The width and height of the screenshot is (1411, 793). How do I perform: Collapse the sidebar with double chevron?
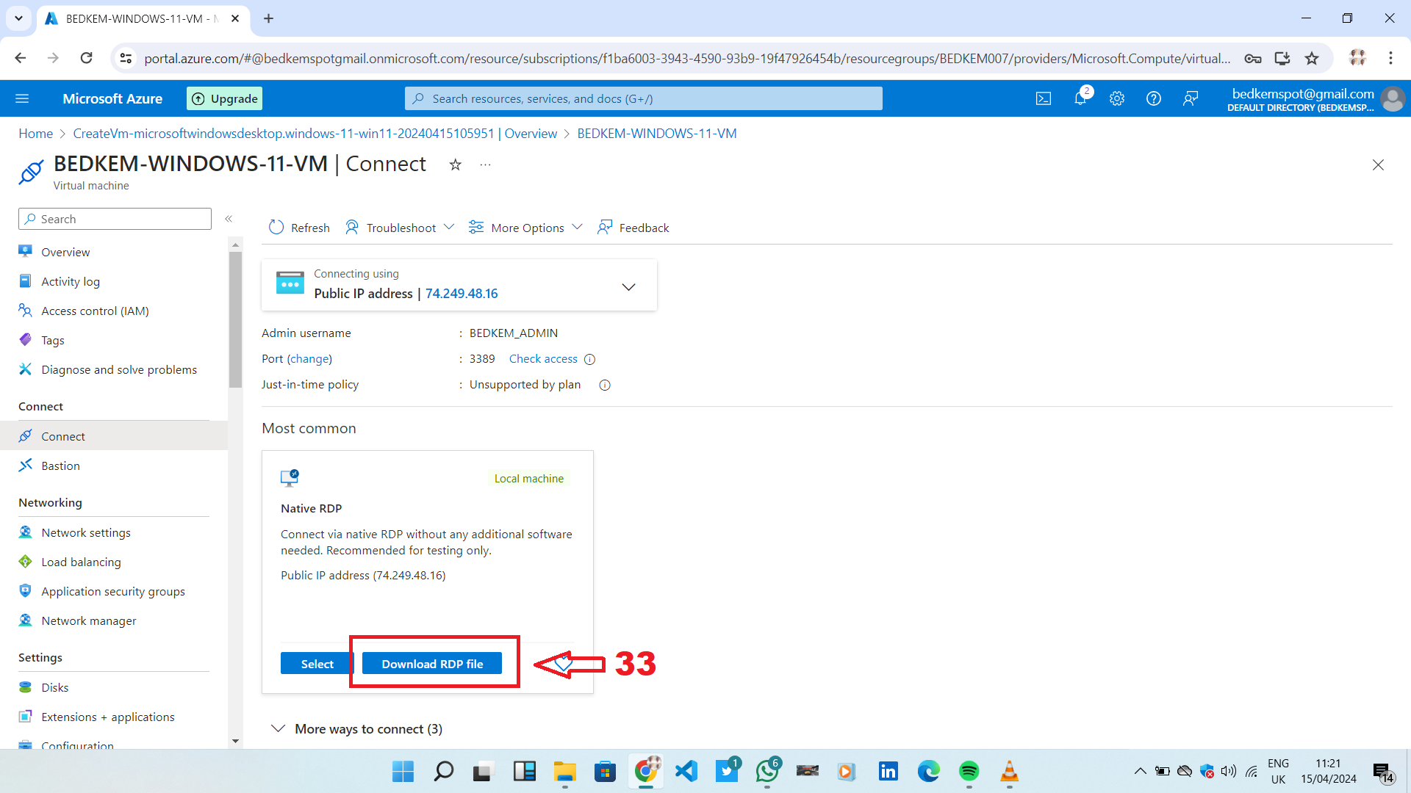point(229,219)
